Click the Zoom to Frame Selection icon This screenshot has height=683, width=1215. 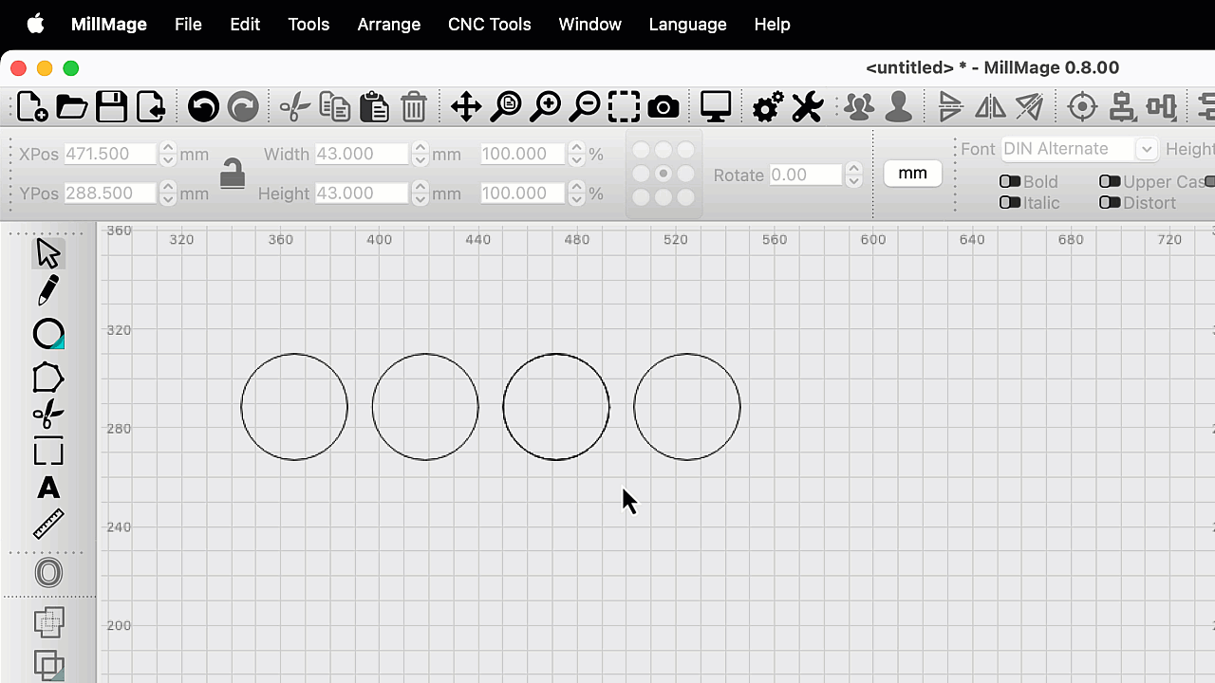pos(624,106)
